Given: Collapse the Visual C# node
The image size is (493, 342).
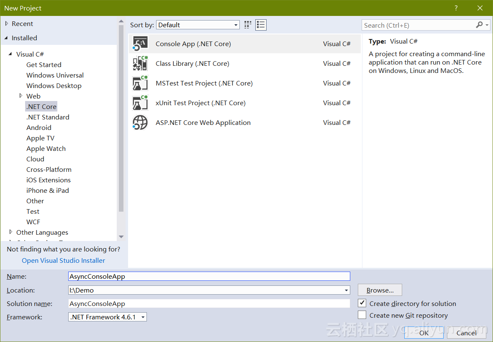Looking at the screenshot, I should click(x=10, y=54).
